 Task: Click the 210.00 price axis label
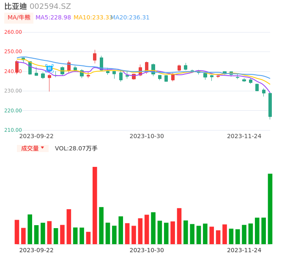tap(13, 130)
